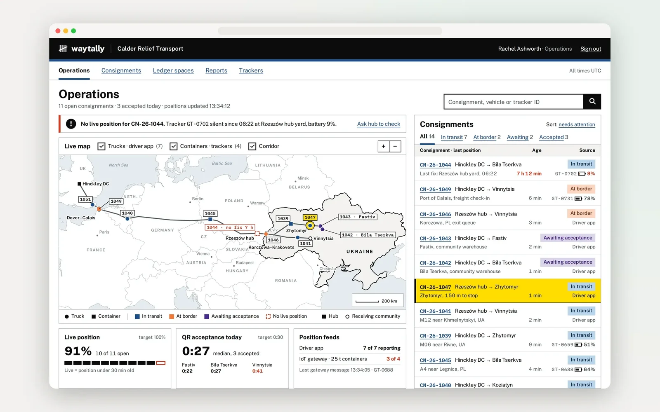Viewport: 660px width, 412px height.
Task: Toggle the Corridor checkbox
Action: pos(252,146)
